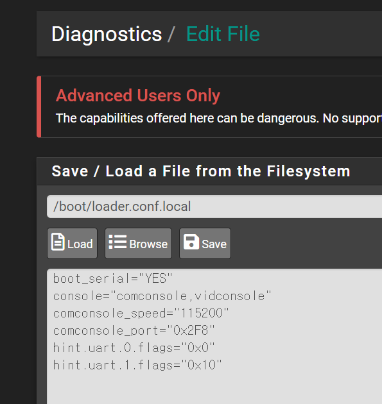Click into the comconsole_speed="115200" line
Image resolution: width=382 pixels, height=404 pixels.
tap(141, 314)
